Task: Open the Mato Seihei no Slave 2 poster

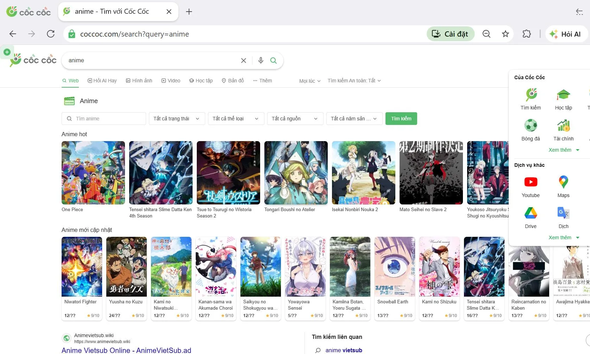Action: tap(431, 173)
